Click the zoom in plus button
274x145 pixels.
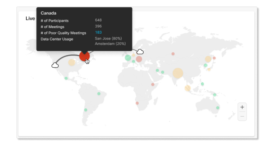pyautogui.click(x=242, y=107)
